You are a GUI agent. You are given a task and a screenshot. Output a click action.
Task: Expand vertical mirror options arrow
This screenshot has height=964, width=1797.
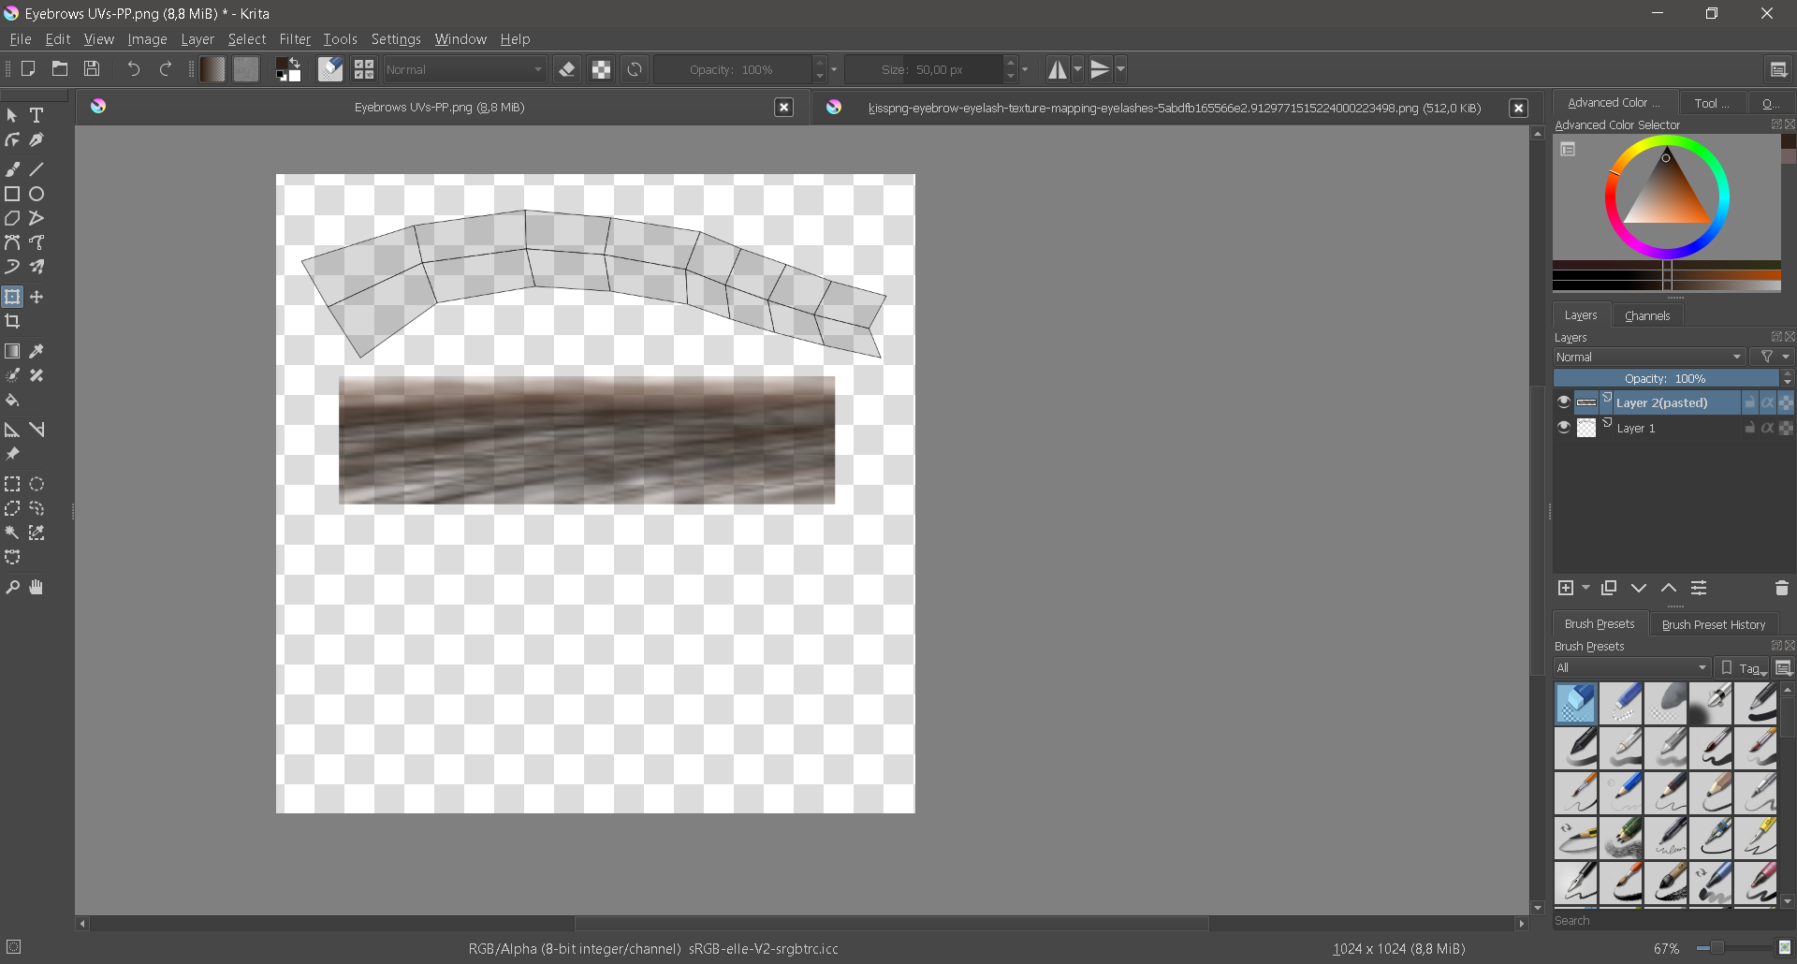pyautogui.click(x=1120, y=69)
